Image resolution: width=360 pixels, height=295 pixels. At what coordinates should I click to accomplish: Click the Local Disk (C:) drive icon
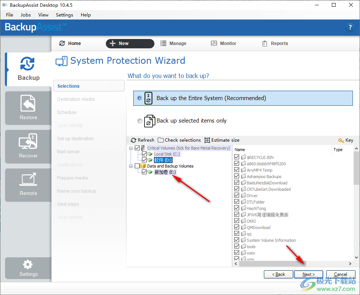pyautogui.click(x=150, y=154)
